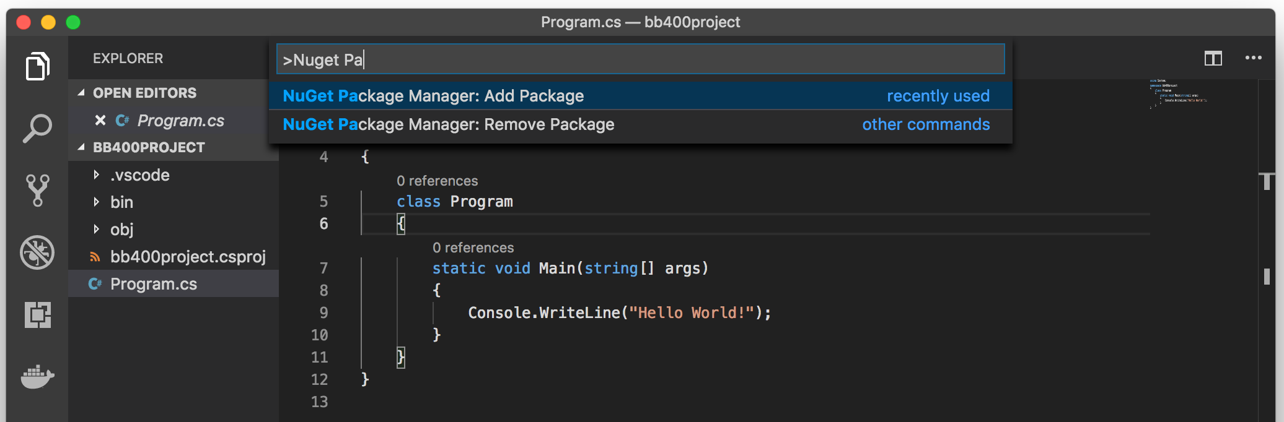Viewport: 1284px width, 422px height.
Task: Close the Program.cs open editor
Action: tap(100, 120)
